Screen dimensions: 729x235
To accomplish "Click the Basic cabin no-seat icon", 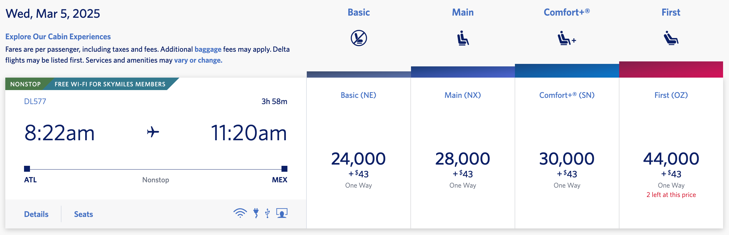I will 359,38.
